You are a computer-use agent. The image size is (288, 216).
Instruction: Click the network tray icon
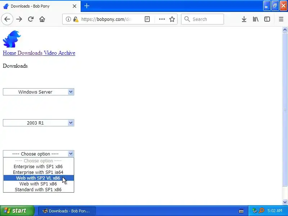[255, 211]
